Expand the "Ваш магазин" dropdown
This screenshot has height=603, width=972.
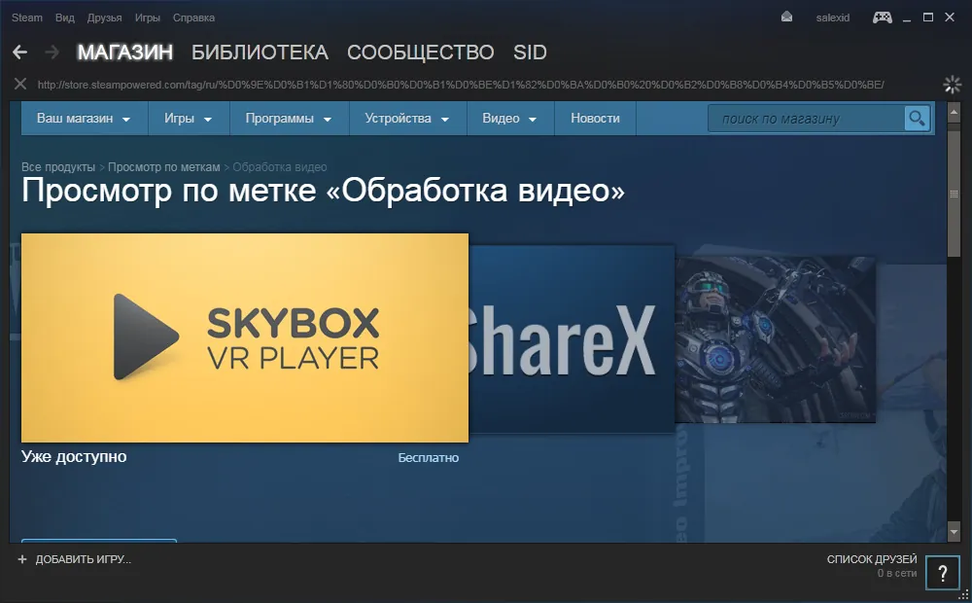pyautogui.click(x=83, y=119)
